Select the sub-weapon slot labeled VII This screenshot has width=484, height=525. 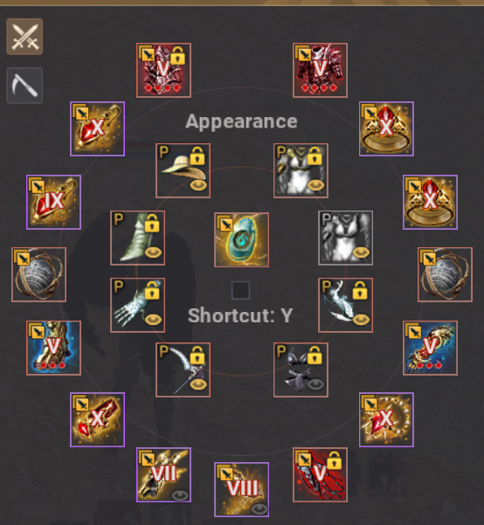163,475
